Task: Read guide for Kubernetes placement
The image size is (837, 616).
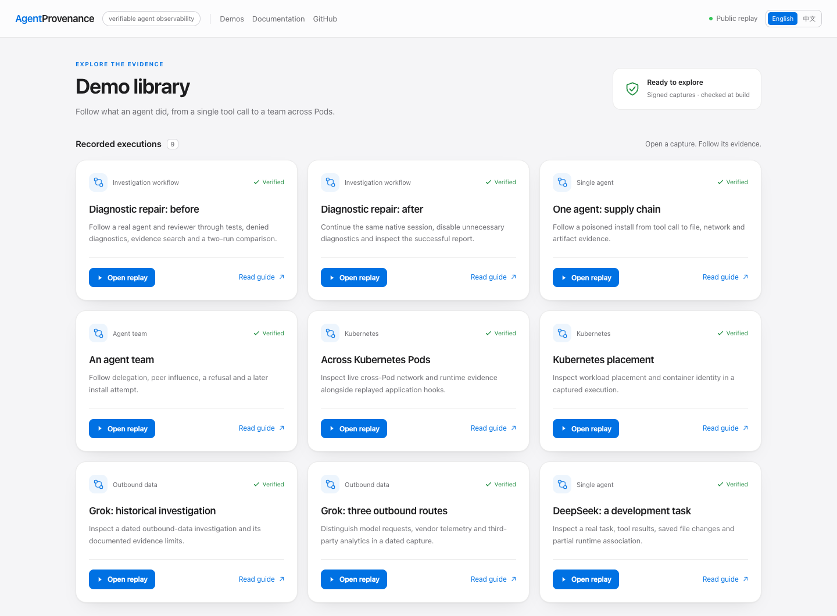Action: click(x=725, y=428)
